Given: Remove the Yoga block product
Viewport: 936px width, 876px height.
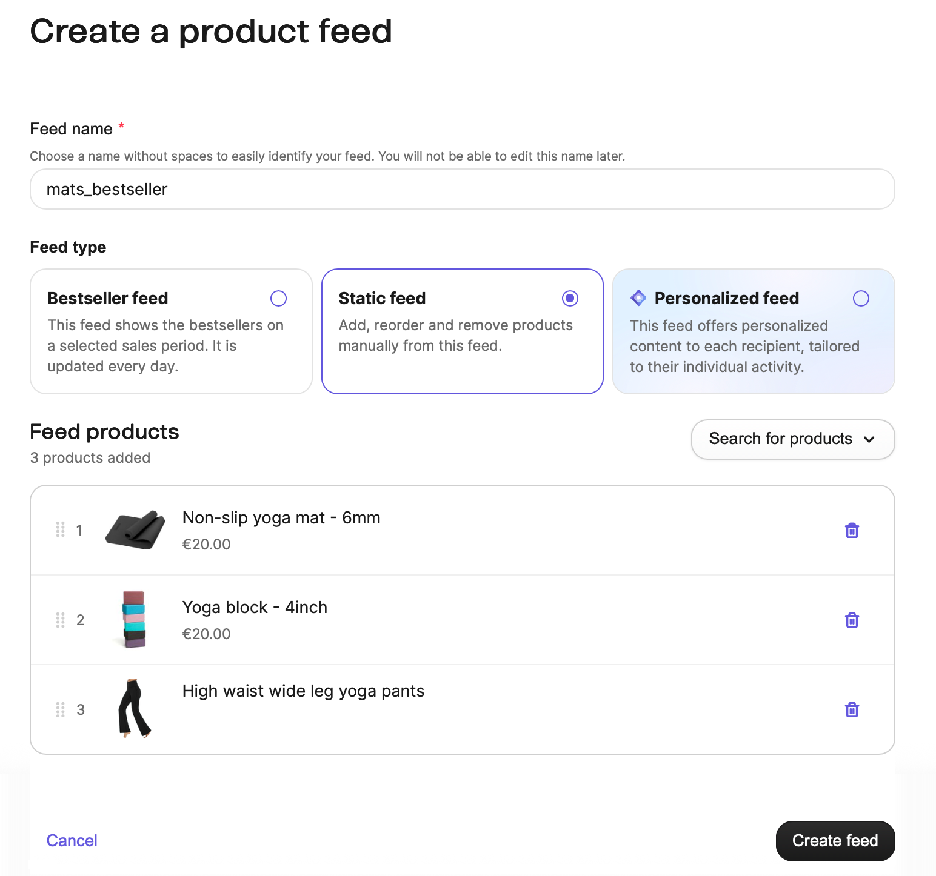Looking at the screenshot, I should [x=852, y=620].
